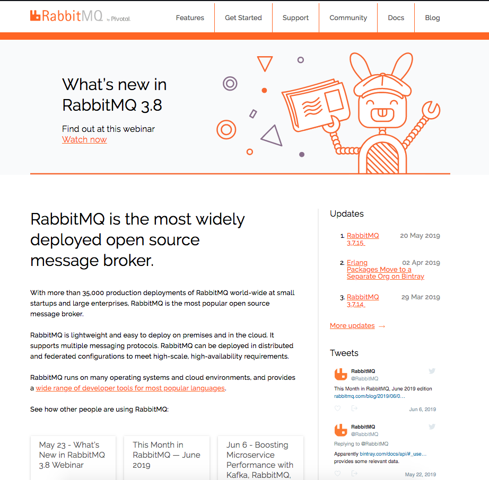
Task: Open the RabbitMQ 3.7.15 update link
Action: [x=363, y=239]
